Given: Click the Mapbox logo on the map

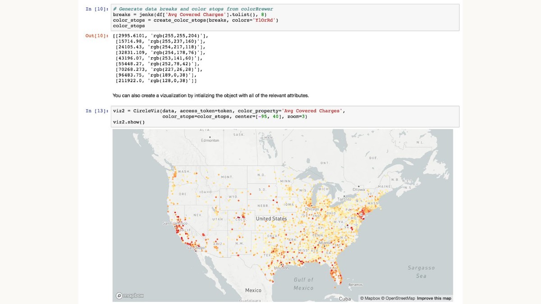Looking at the screenshot, I should click(130, 295).
